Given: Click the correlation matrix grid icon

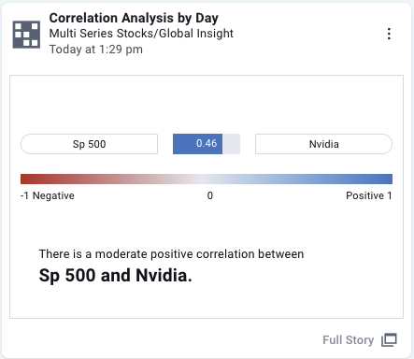Looking at the screenshot, I should coord(26,35).
